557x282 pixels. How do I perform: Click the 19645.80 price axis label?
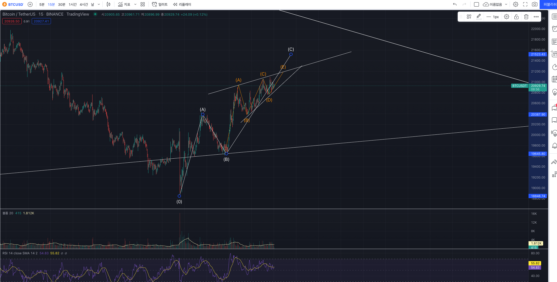538,154
